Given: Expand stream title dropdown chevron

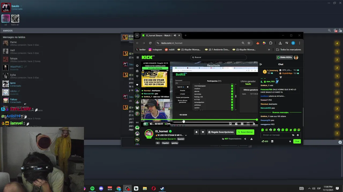Looking at the screenshot, I should [186, 135].
